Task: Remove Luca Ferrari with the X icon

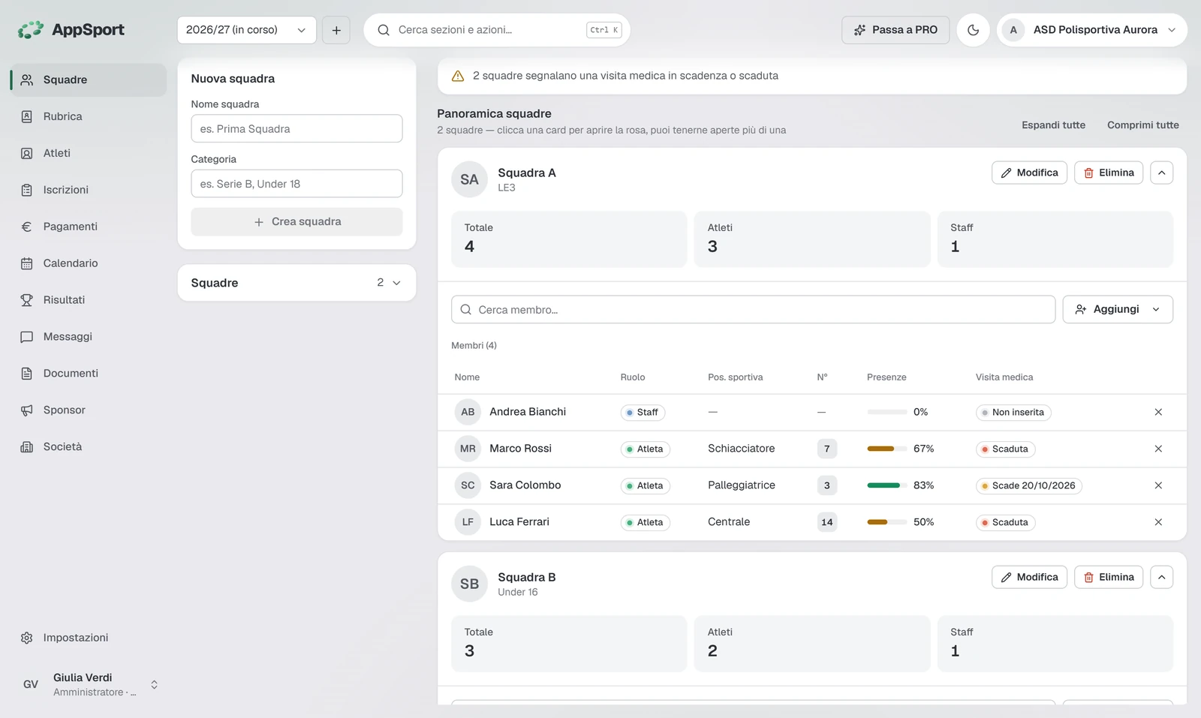Action: 1158,522
